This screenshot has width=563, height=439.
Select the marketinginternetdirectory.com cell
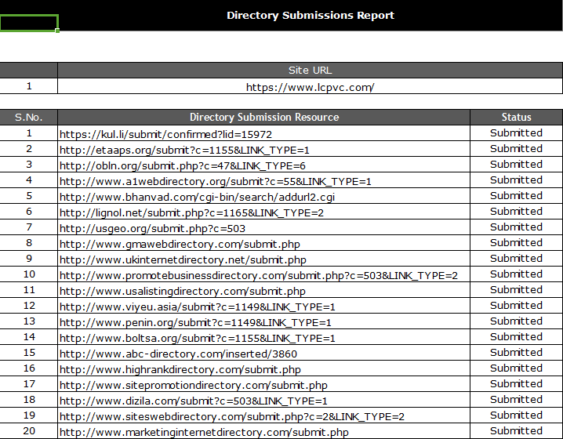click(x=264, y=432)
